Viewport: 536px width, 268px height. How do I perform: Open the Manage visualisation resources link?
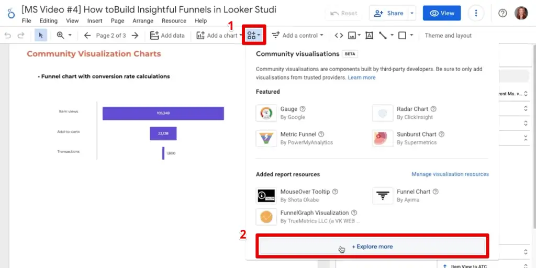[450, 174]
